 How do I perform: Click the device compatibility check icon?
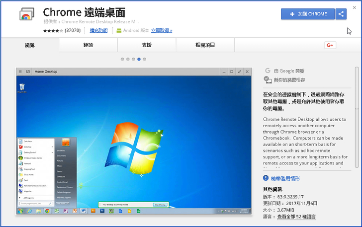[x=268, y=80]
